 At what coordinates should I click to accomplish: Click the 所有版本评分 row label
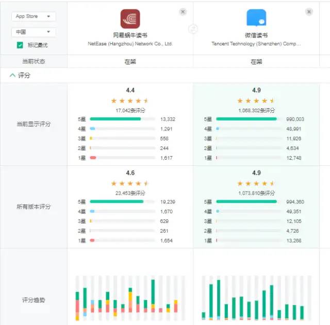tap(34, 207)
